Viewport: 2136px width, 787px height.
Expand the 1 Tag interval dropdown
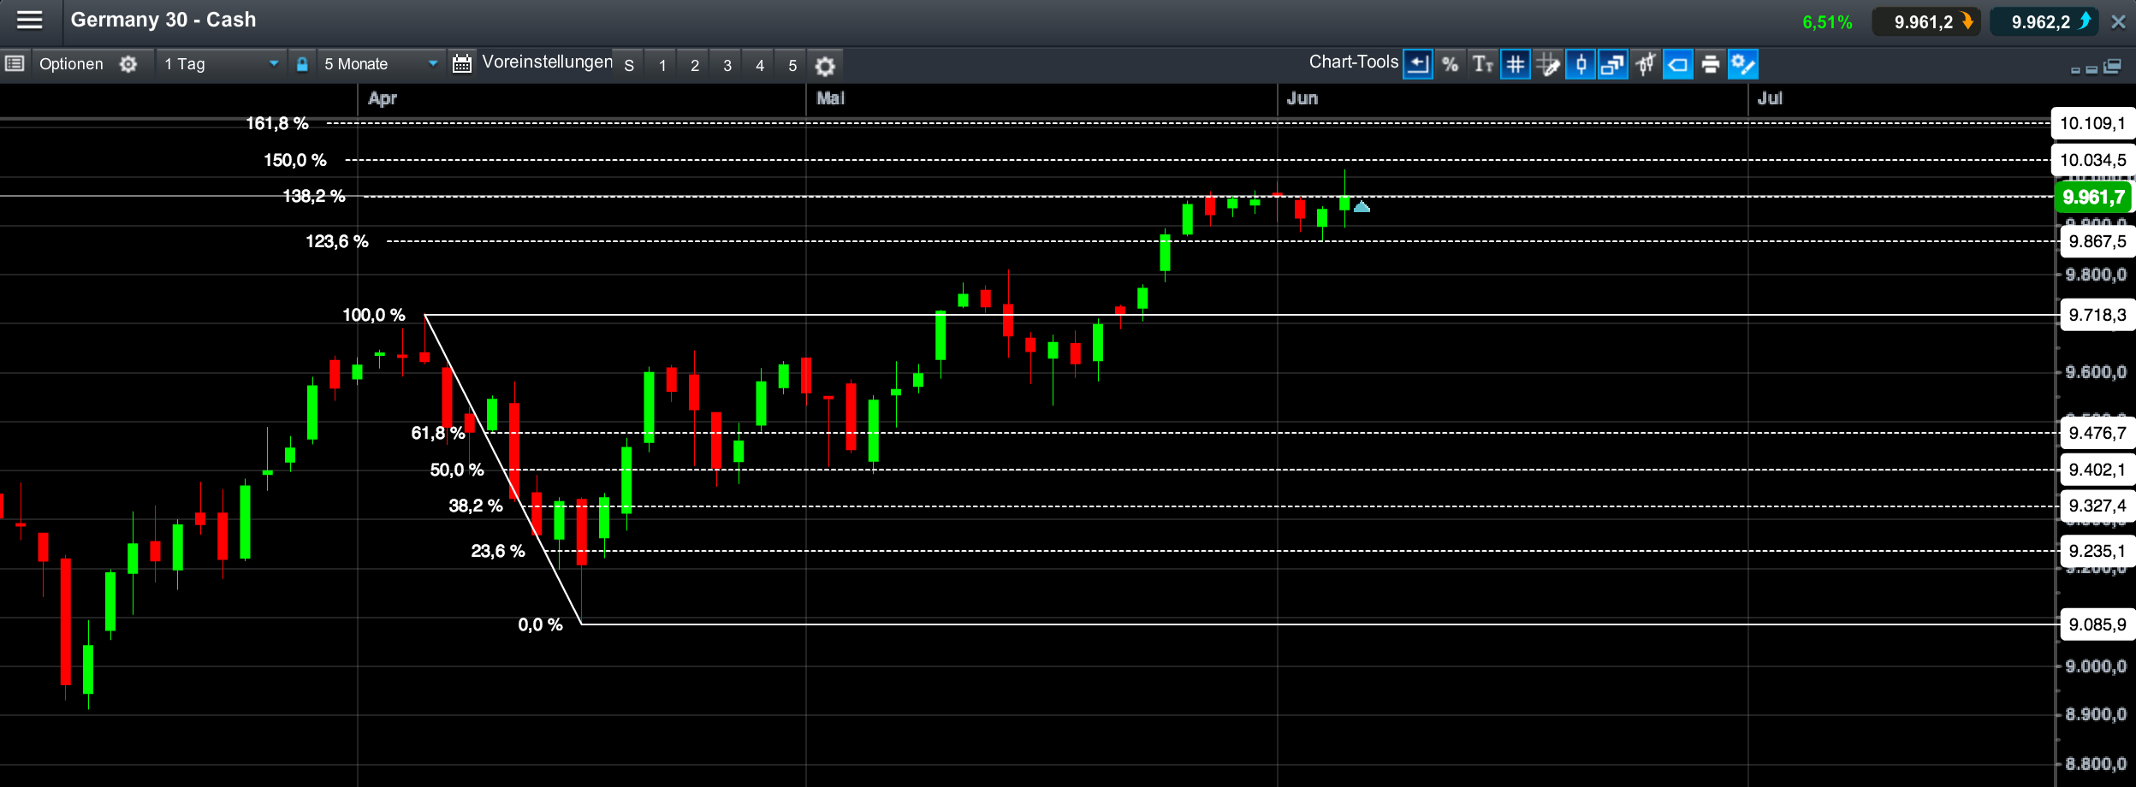(221, 64)
